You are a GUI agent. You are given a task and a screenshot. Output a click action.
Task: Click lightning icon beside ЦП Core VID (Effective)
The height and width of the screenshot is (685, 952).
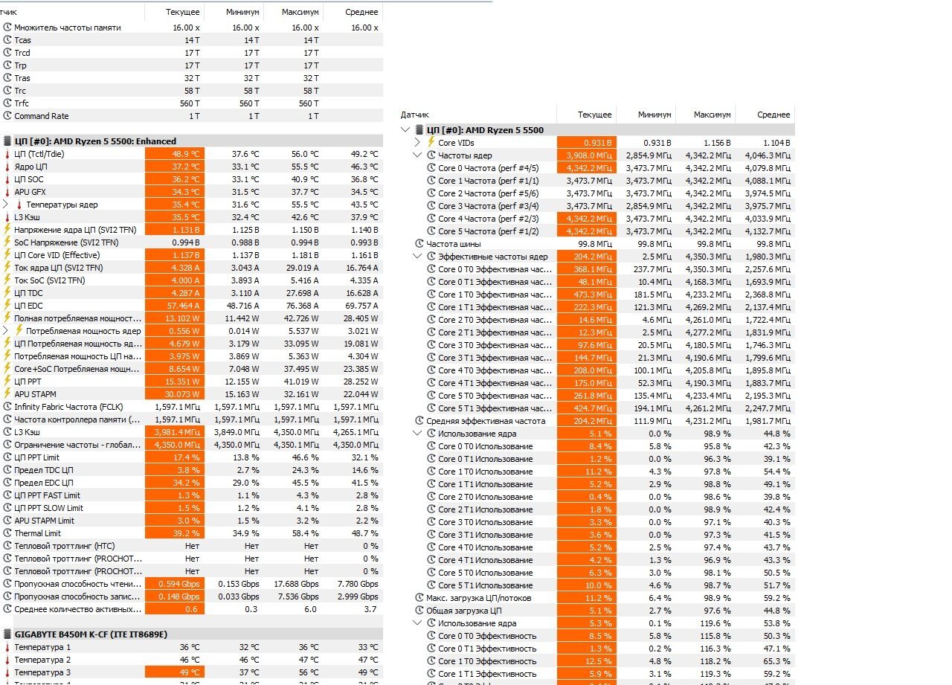(x=7, y=255)
